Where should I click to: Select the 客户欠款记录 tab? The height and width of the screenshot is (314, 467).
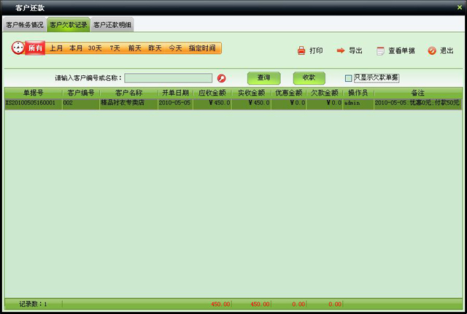coord(69,25)
